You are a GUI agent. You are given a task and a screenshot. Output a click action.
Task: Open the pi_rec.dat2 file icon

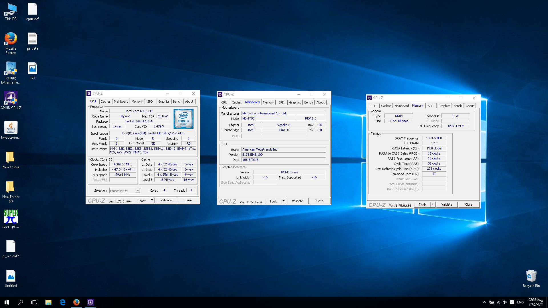click(11, 249)
